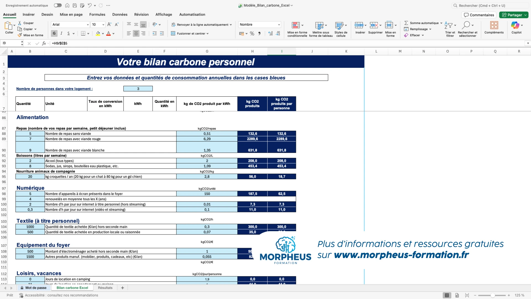The width and height of the screenshot is (531, 299).
Task: Click the Supprimer cells icon
Action: click(x=374, y=25)
